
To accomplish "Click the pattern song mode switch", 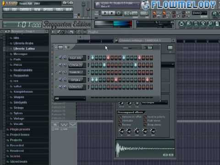I will (100, 13).
